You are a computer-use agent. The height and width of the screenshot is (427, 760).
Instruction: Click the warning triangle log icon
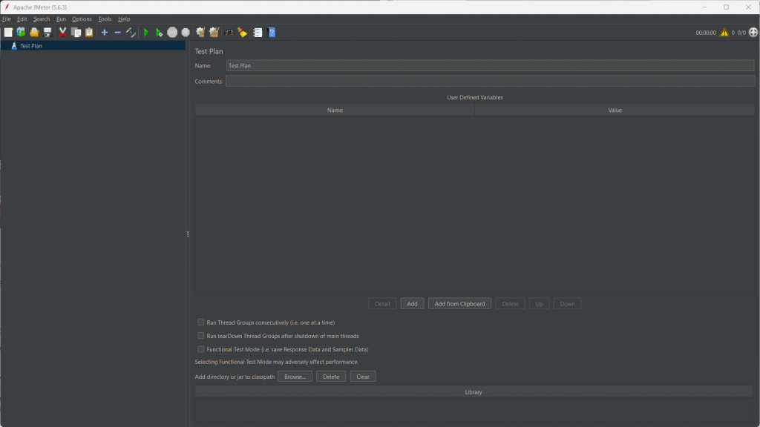point(724,33)
